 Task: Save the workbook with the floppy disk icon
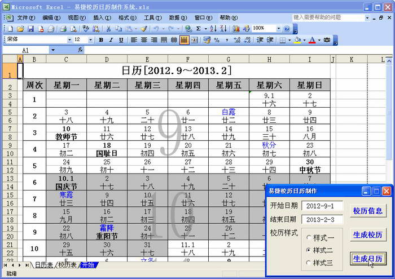click(x=30, y=29)
